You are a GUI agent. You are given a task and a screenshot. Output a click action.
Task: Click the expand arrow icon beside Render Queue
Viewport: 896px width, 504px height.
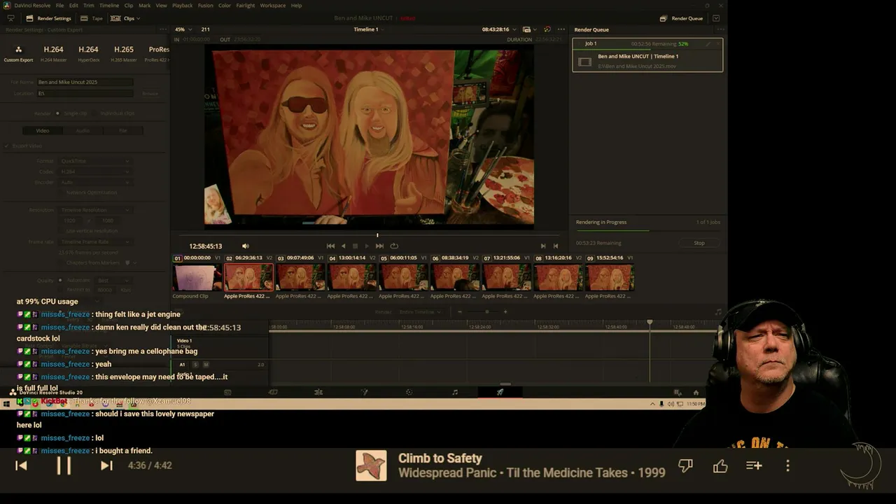(716, 18)
